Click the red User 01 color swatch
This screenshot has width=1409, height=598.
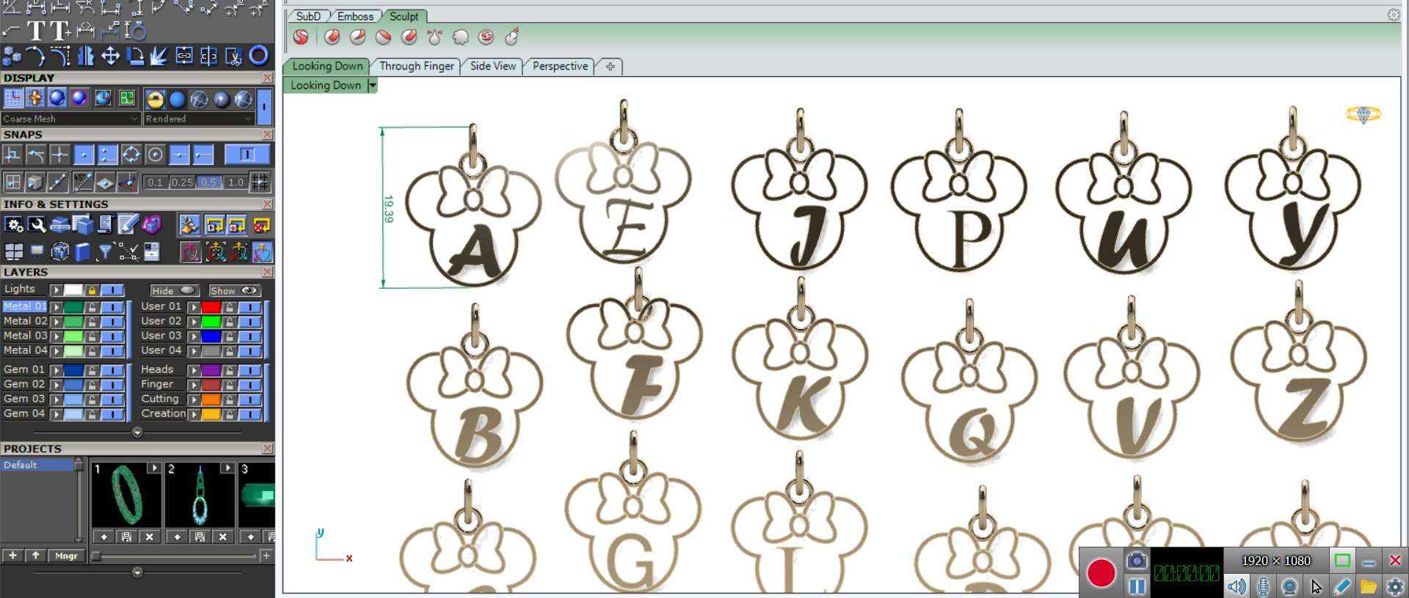[x=211, y=307]
